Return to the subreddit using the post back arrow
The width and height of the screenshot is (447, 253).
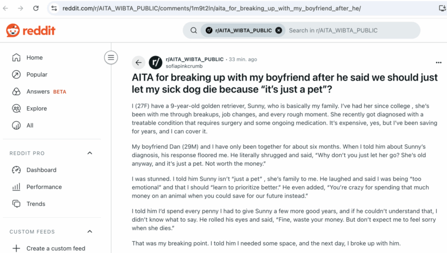tap(138, 62)
